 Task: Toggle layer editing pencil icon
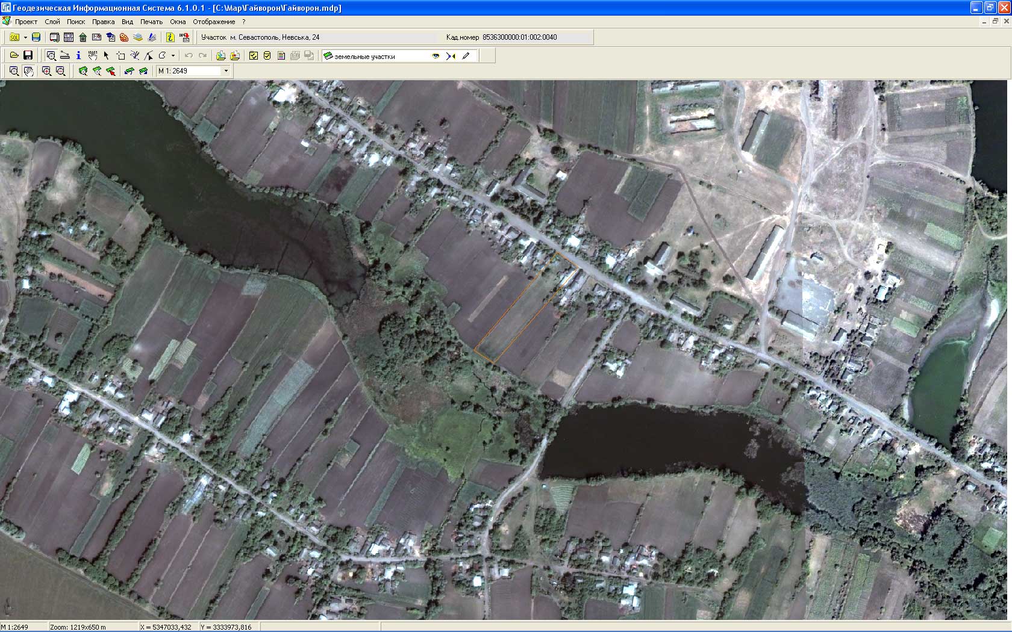click(x=466, y=56)
